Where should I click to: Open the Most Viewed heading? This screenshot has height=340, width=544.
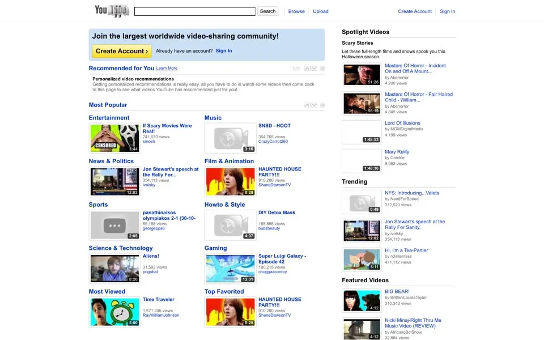(107, 291)
